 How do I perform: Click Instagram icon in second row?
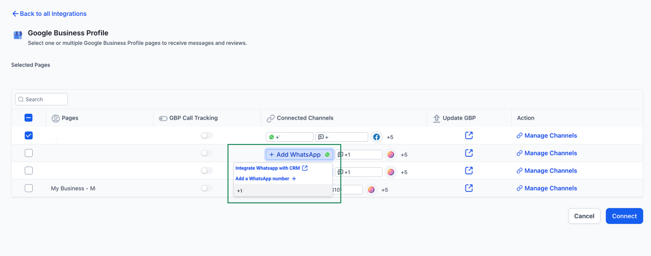pyautogui.click(x=391, y=155)
